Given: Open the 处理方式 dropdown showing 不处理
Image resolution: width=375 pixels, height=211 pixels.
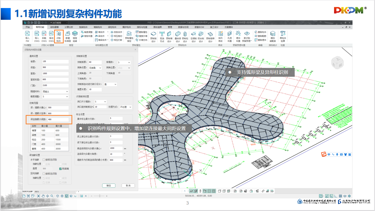Looking at the screenshot, I should tap(126, 107).
